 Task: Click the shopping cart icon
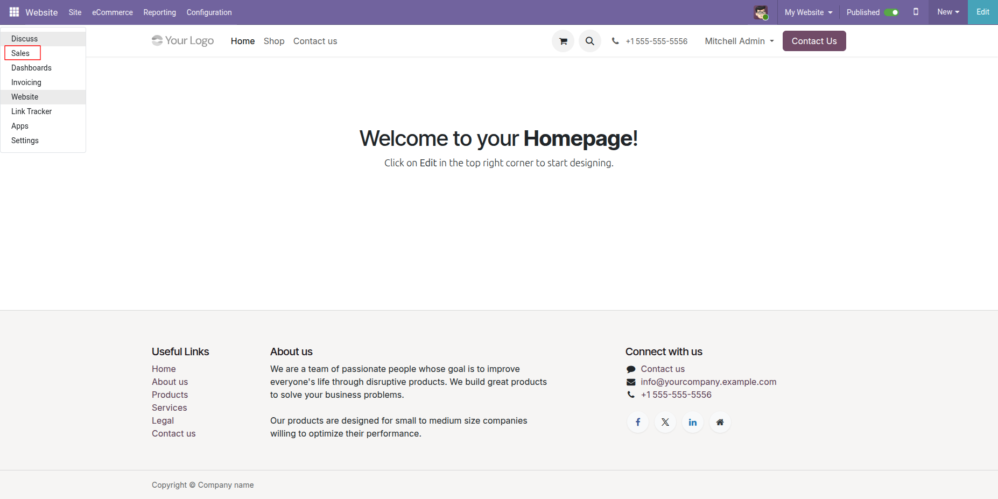(x=563, y=41)
